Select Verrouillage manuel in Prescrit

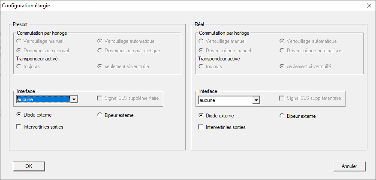click(18, 41)
